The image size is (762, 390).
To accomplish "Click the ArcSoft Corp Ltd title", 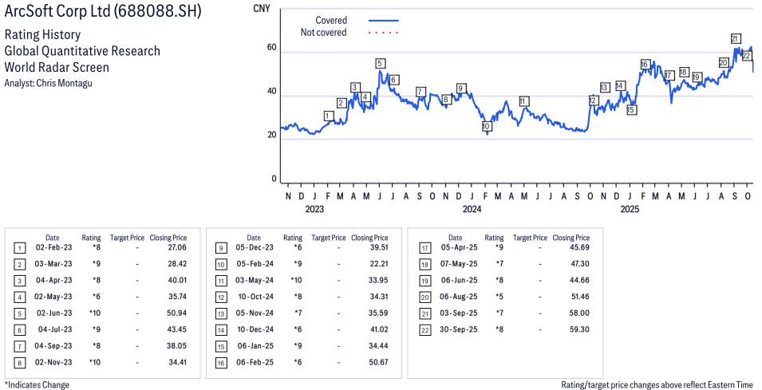I will coord(103,12).
